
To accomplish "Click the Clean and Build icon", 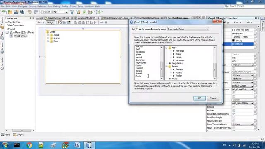I will (x=78, y=12).
